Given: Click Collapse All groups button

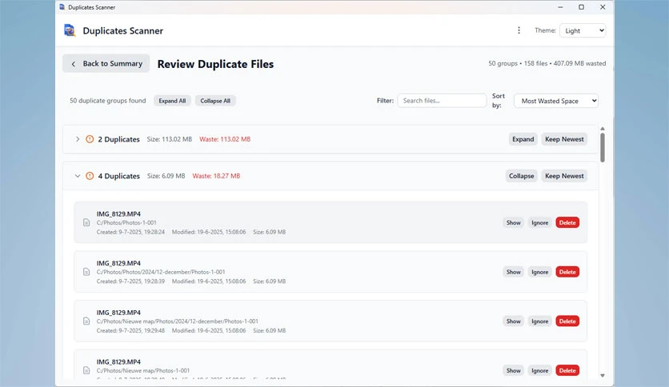Looking at the screenshot, I should click(215, 101).
